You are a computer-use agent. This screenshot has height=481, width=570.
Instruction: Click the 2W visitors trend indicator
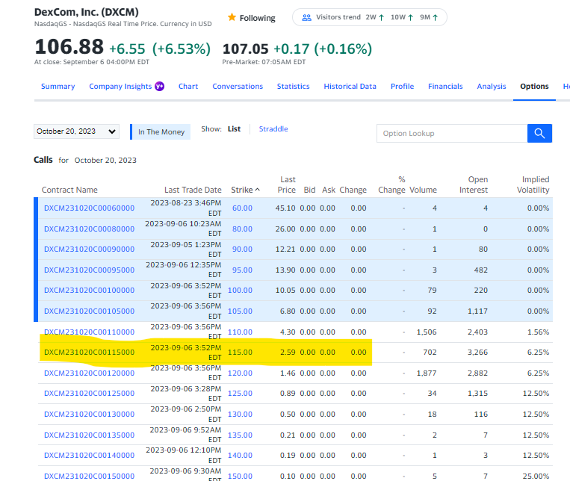click(375, 17)
